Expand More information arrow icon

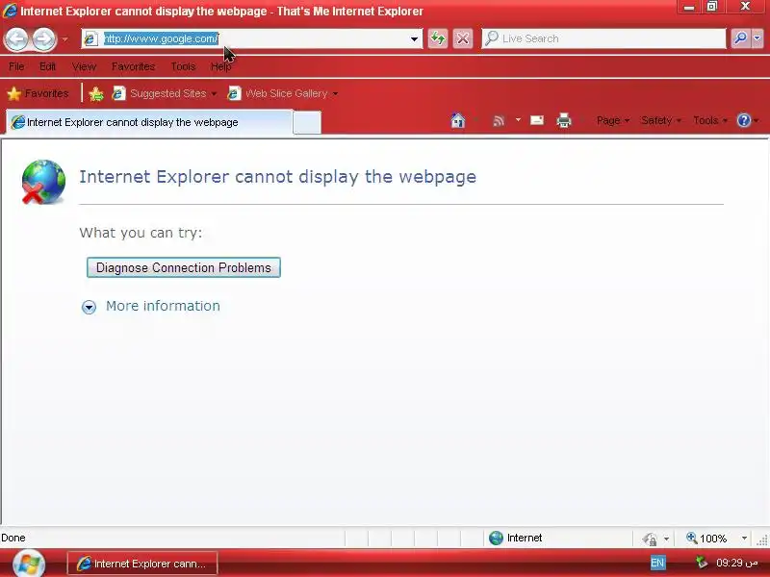click(89, 307)
